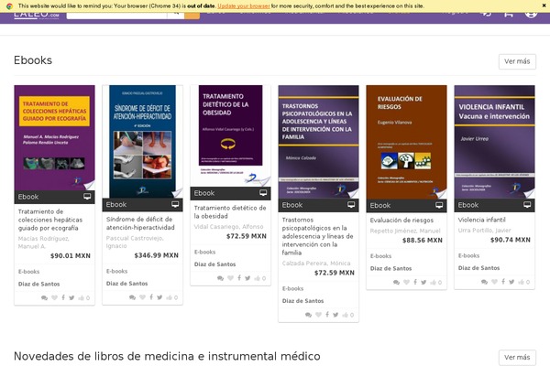
Task: Open comments on Trastornos psicopatológicos card
Action: pyautogui.click(x=308, y=315)
